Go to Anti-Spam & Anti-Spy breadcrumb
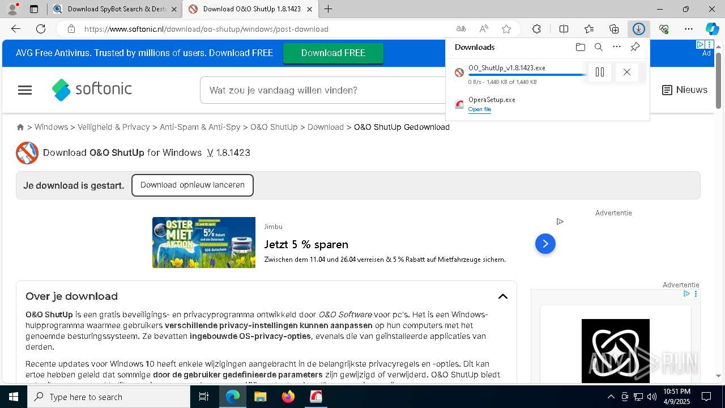Image resolution: width=725 pixels, height=408 pixels. tap(200, 127)
